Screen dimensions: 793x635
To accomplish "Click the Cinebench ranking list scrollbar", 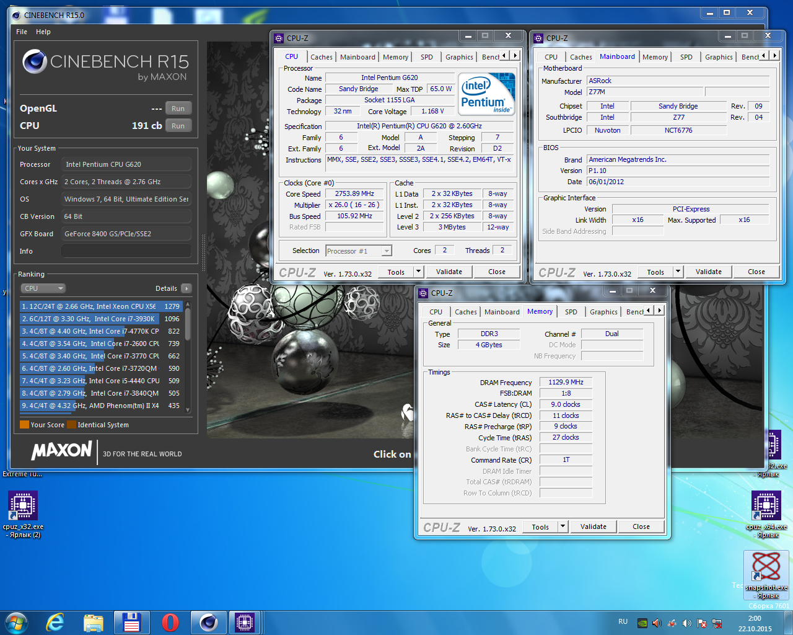I will click(x=188, y=357).
